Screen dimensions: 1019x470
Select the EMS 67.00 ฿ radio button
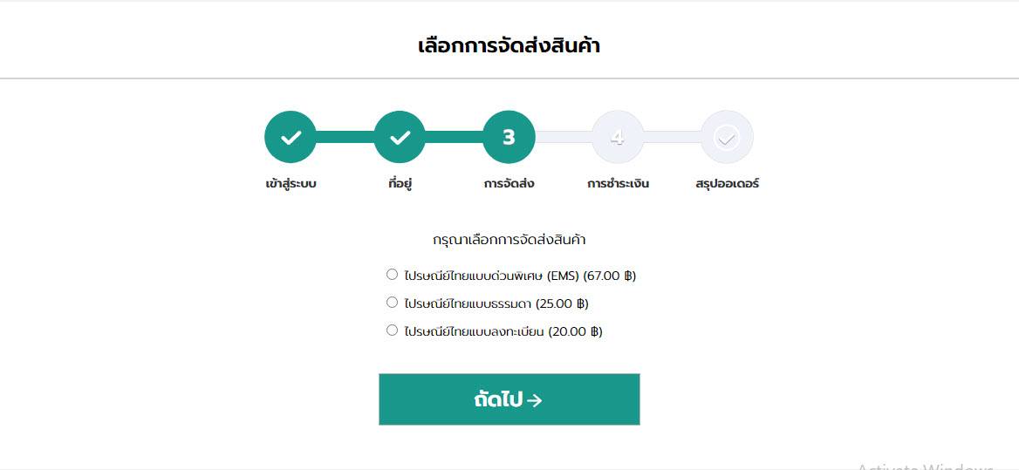coord(392,274)
